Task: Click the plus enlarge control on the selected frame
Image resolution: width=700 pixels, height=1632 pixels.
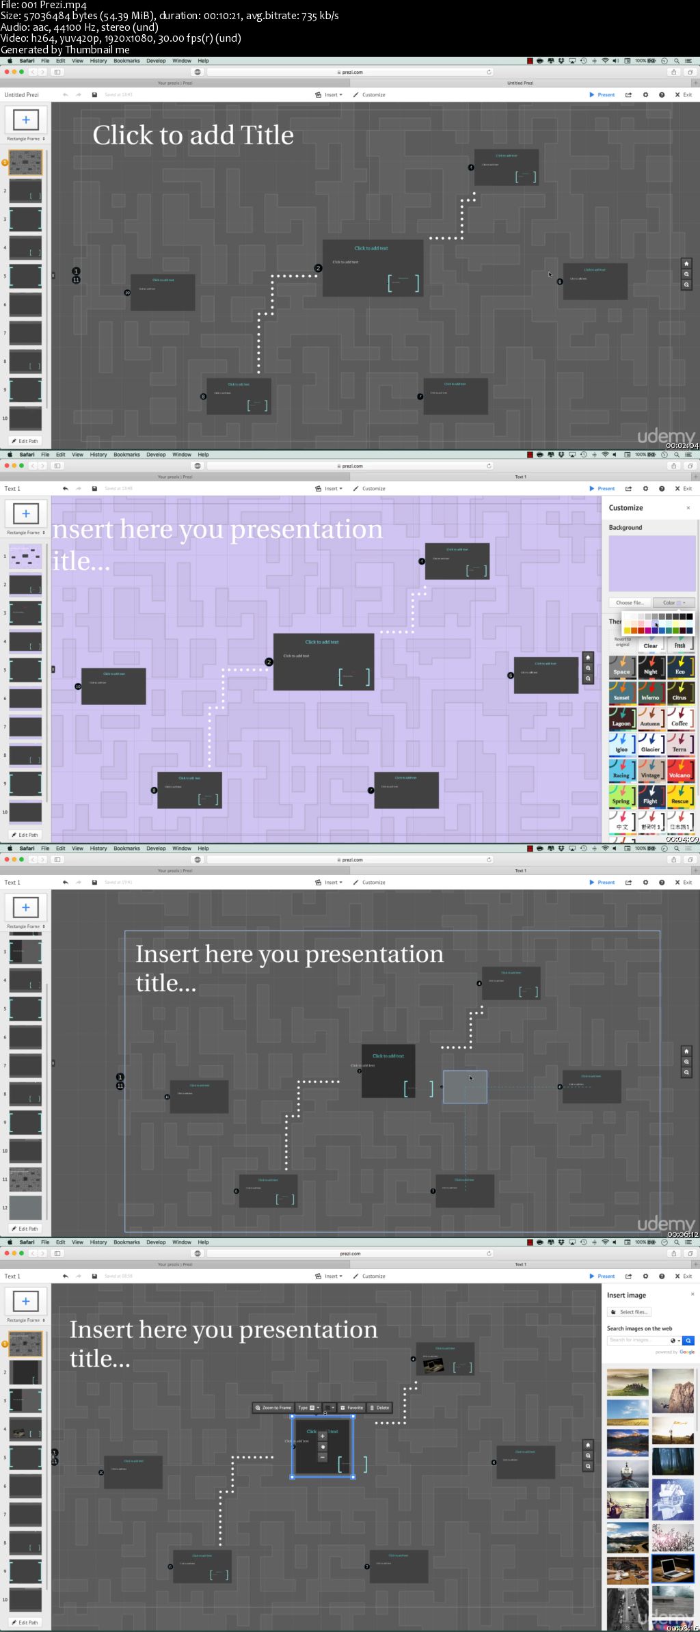Action: pos(323,1436)
